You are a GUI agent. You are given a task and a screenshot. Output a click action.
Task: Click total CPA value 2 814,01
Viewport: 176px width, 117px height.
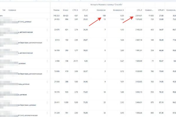coord(139,16)
